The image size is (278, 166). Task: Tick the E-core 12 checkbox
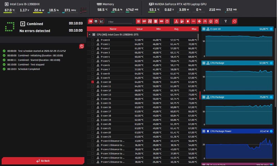tap(93, 90)
